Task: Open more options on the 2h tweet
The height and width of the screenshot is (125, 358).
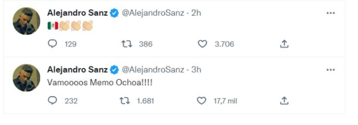Action: [331, 13]
